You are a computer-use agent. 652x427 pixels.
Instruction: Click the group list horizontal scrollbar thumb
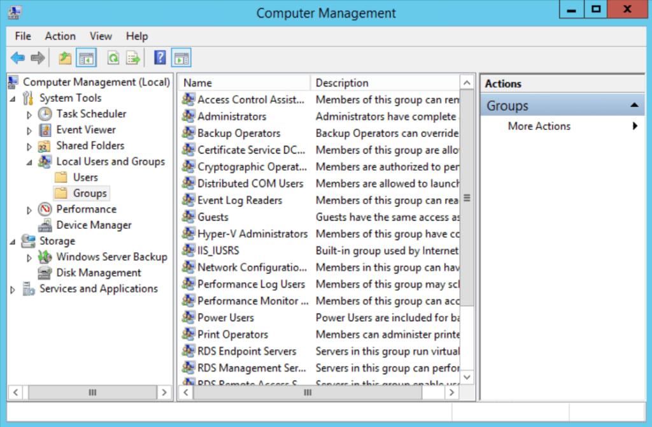[308, 392]
